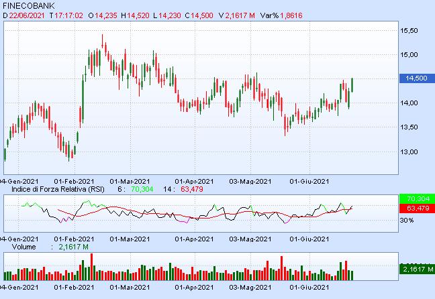This screenshot has height=299, width=435.
Task: Click the green Volume value 2,1617 M
Action: [x=74, y=247]
